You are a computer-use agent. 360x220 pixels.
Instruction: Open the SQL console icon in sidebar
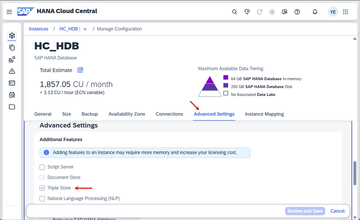pyautogui.click(x=12, y=83)
